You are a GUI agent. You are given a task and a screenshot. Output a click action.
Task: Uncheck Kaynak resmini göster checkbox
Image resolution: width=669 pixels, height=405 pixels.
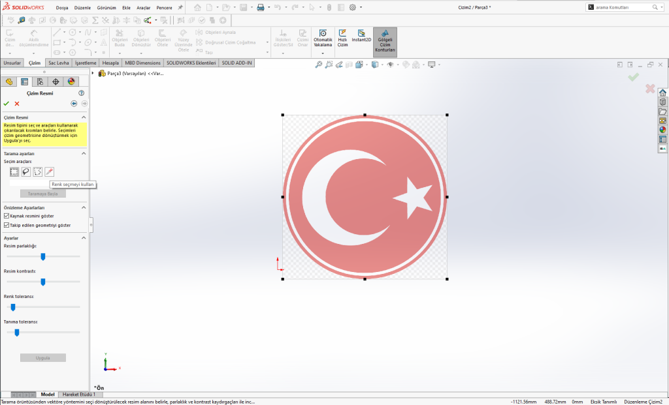(x=7, y=216)
